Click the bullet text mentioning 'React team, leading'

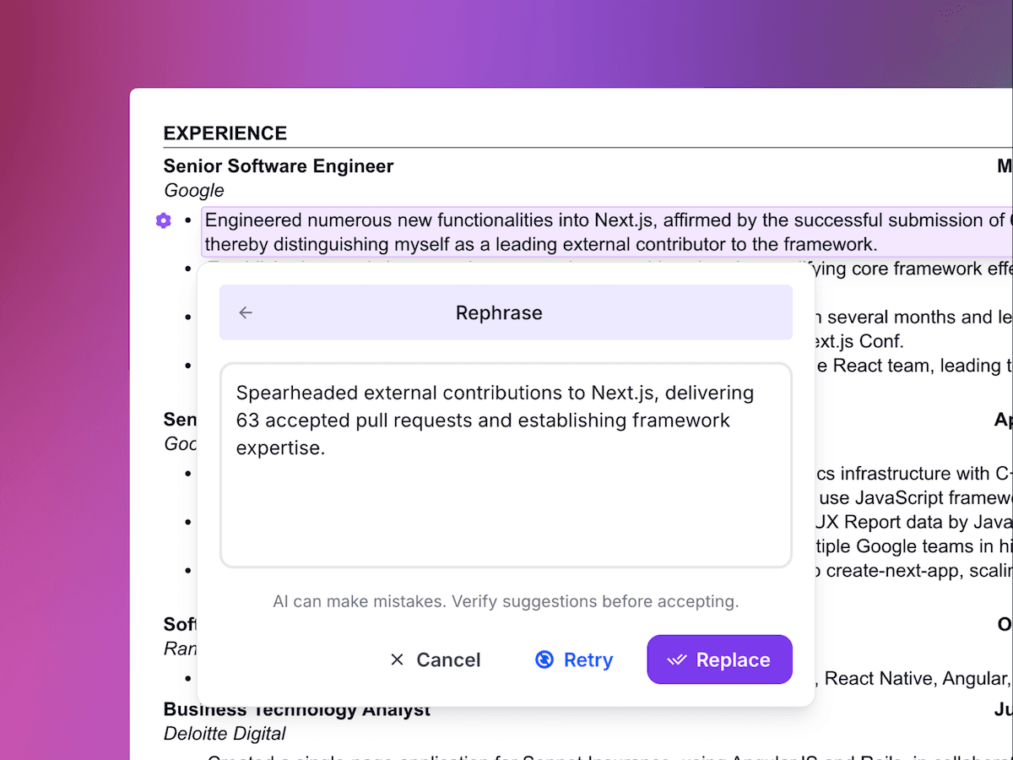920,366
